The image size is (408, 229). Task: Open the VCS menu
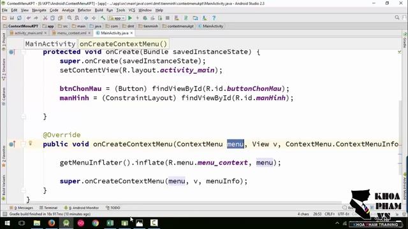point(132,10)
